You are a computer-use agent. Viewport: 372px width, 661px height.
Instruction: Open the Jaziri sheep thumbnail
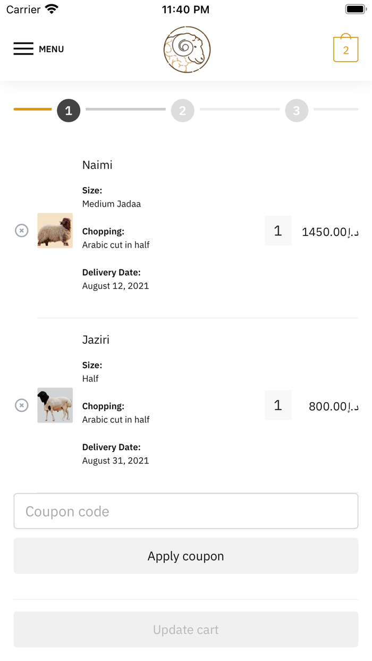[x=55, y=405]
